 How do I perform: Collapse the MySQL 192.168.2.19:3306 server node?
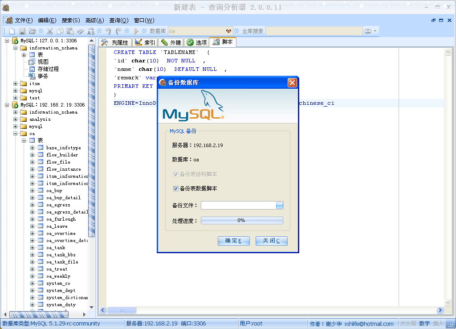point(7,105)
